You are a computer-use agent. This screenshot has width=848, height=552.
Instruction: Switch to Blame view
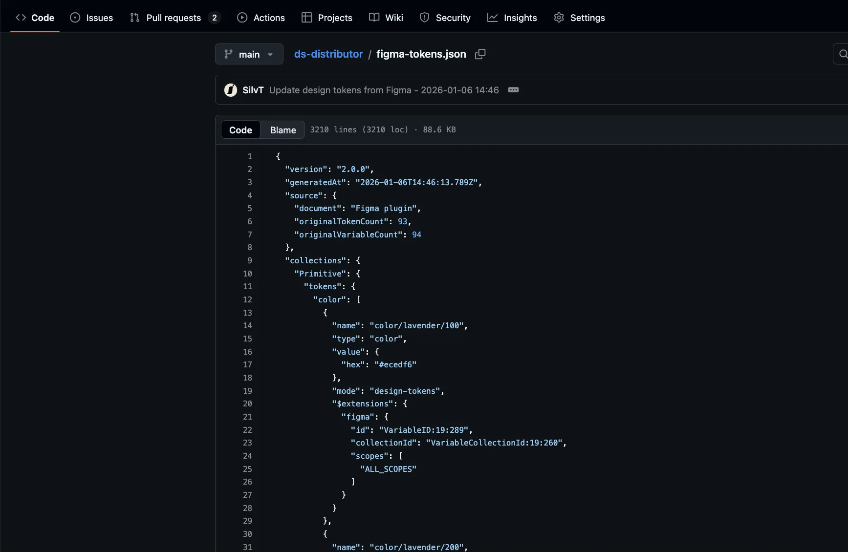tap(283, 130)
